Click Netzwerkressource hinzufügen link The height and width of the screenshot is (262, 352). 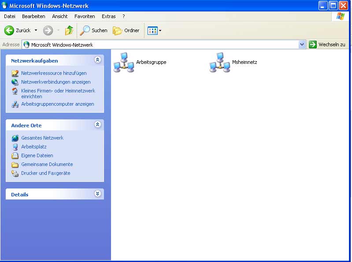pos(54,73)
